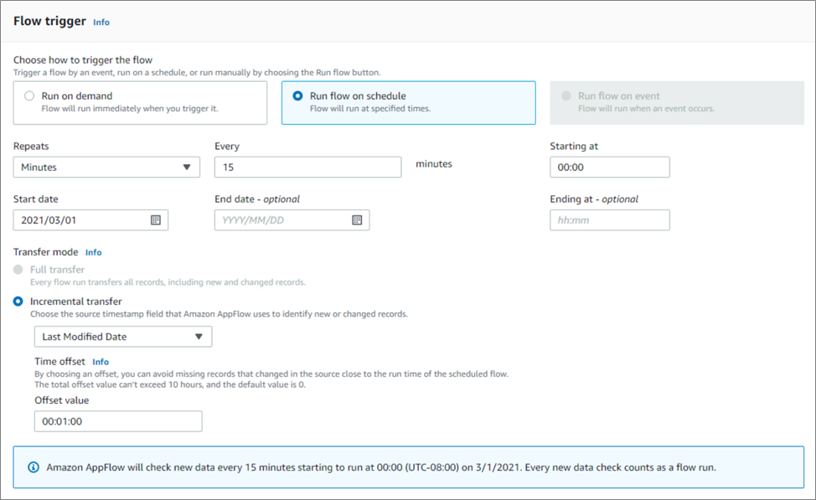
Task: Click the Last Modified Date dropdown arrow icon
Action: [199, 337]
